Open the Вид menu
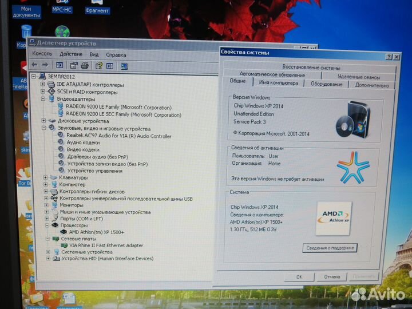The width and height of the screenshot is (412, 309). pos(94,55)
